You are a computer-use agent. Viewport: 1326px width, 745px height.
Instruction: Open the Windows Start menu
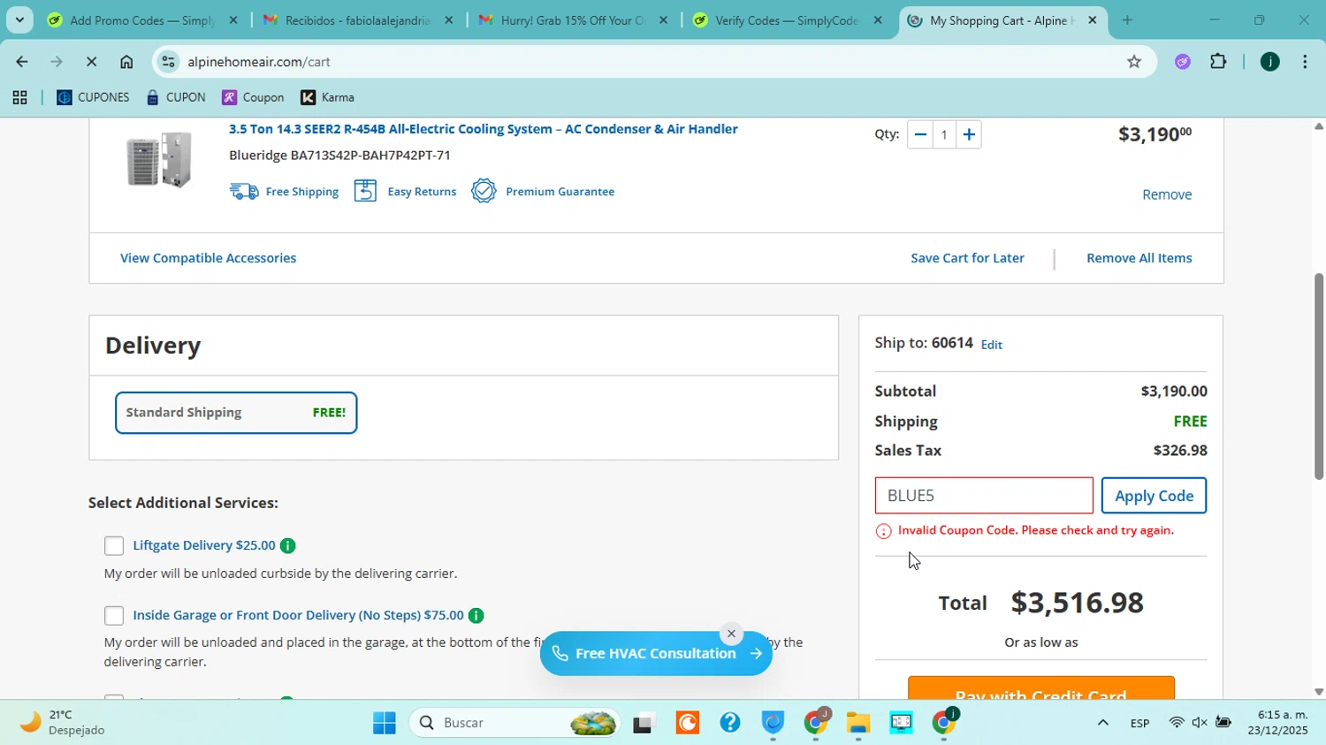pos(385,724)
